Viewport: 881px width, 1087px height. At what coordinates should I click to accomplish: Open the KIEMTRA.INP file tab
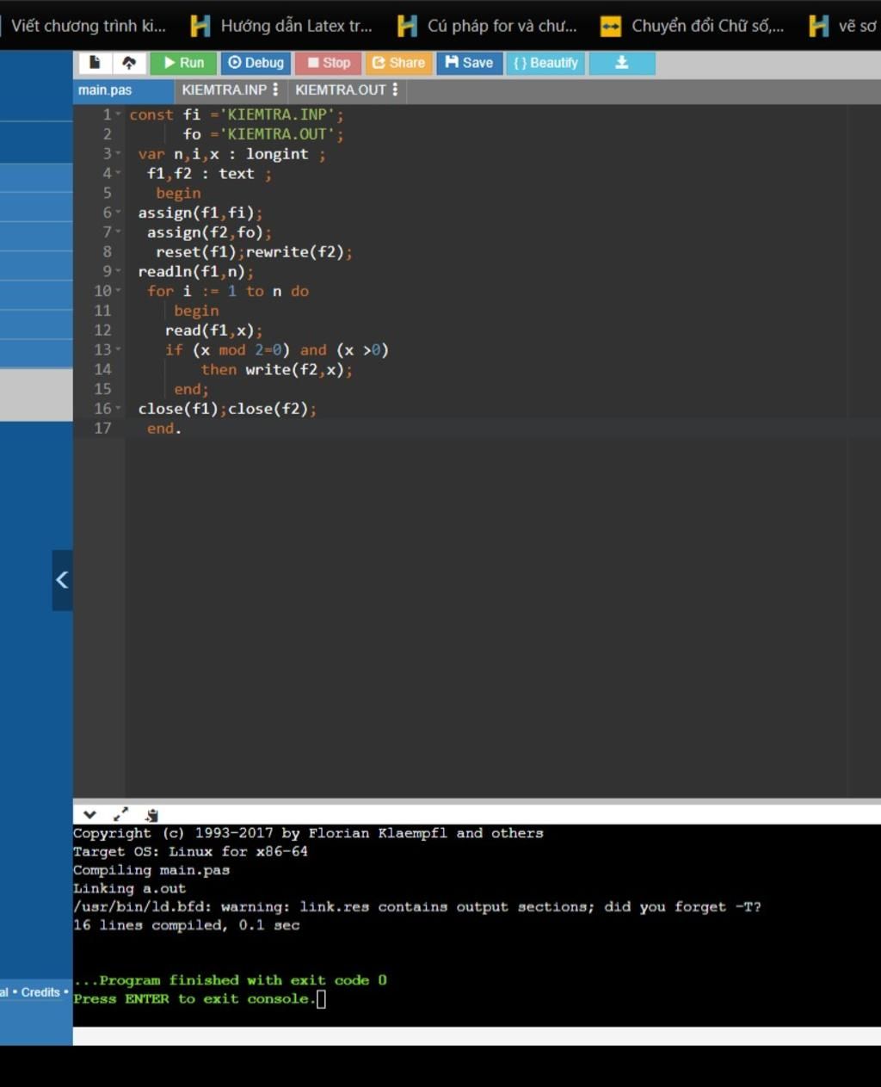(225, 90)
